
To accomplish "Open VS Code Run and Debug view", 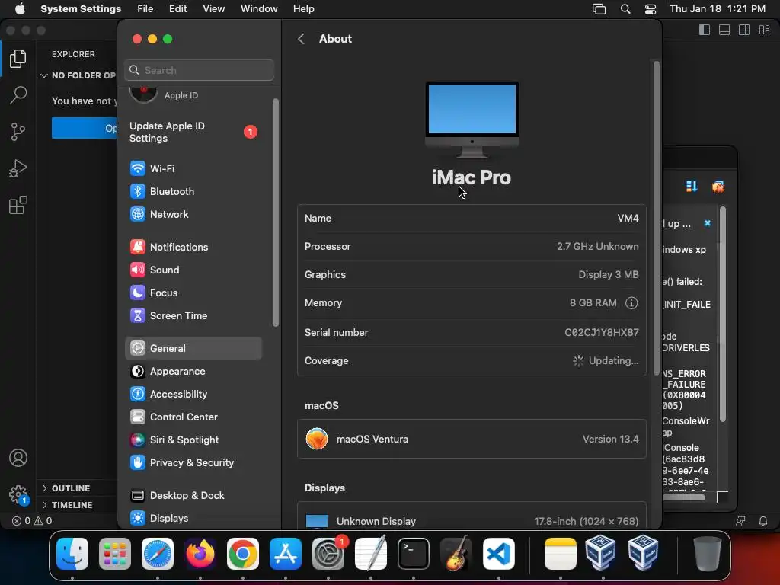I will click(x=18, y=168).
